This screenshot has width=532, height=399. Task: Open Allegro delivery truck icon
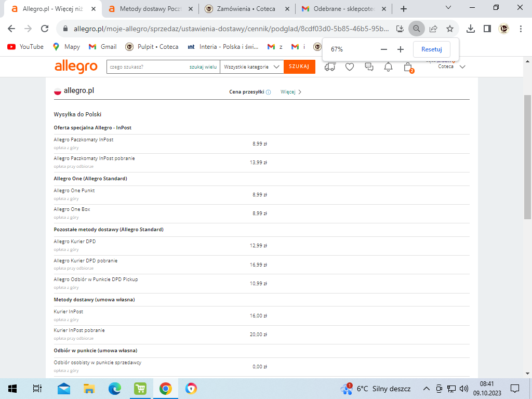tap(330, 66)
